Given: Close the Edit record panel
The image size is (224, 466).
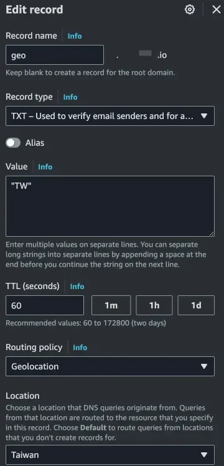Looking at the screenshot, I should (x=217, y=10).
